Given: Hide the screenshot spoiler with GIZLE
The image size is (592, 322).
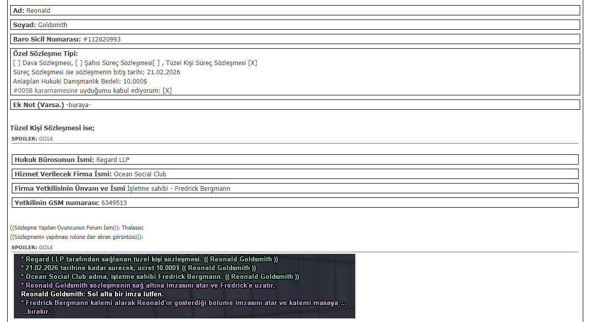Looking at the screenshot, I should (46, 247).
